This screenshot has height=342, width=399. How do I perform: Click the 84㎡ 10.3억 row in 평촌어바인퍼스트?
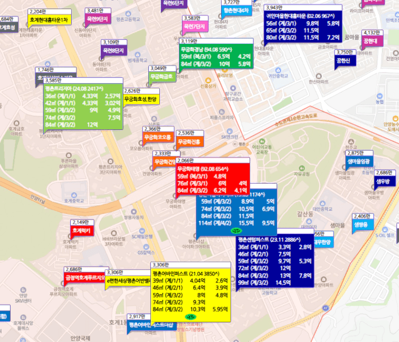point(191,309)
